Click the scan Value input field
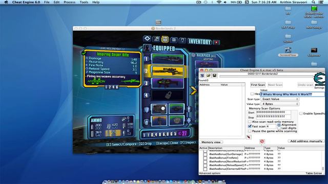 click(x=293, y=94)
